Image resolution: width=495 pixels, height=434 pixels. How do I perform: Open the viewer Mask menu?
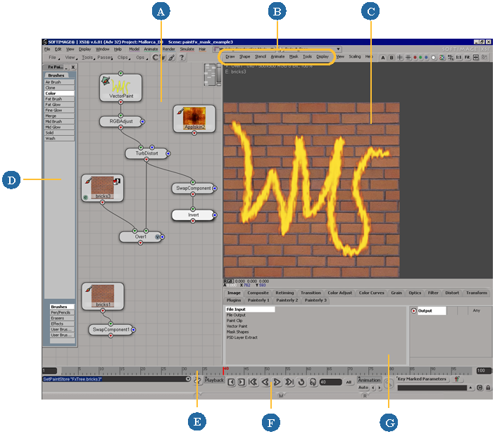(294, 57)
